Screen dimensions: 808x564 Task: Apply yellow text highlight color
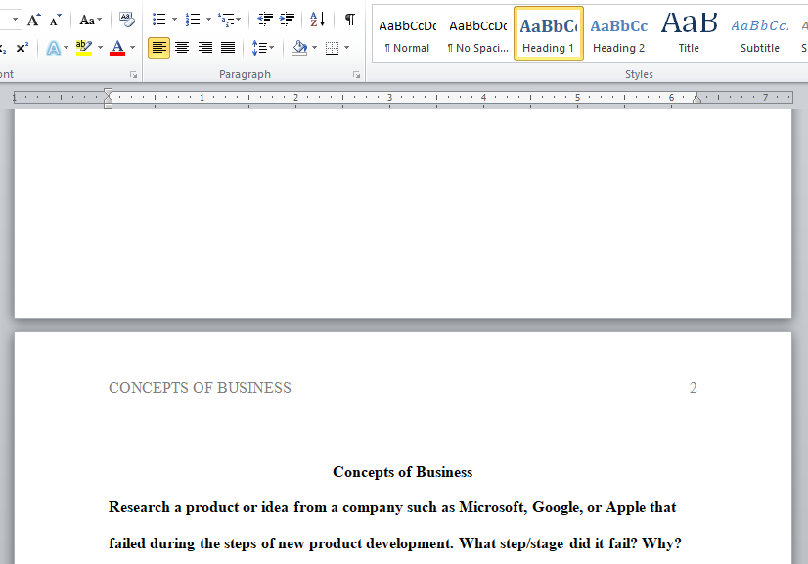click(x=83, y=48)
